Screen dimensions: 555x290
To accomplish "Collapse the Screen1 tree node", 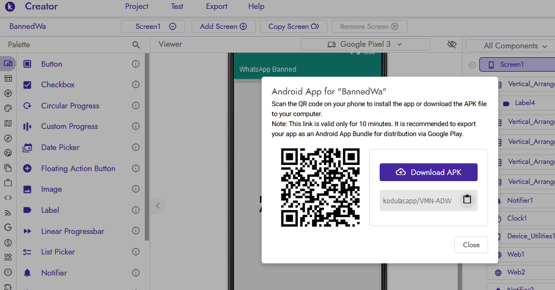I will [472, 64].
